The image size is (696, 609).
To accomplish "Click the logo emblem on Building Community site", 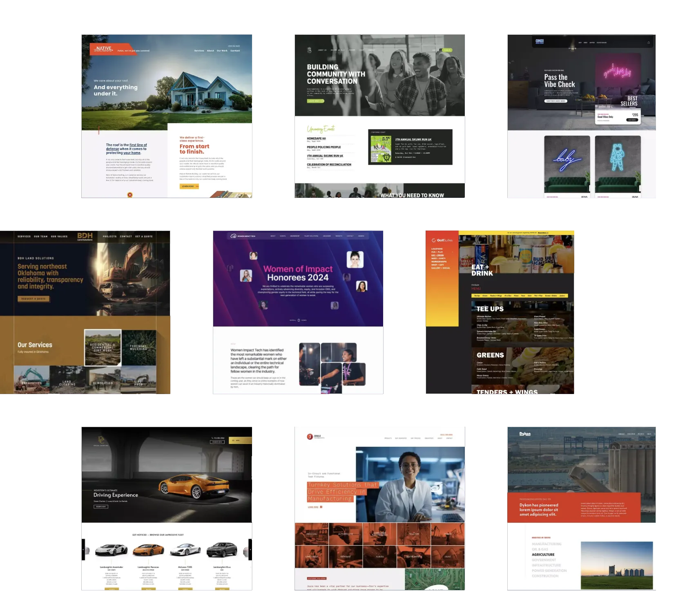I will (x=309, y=50).
